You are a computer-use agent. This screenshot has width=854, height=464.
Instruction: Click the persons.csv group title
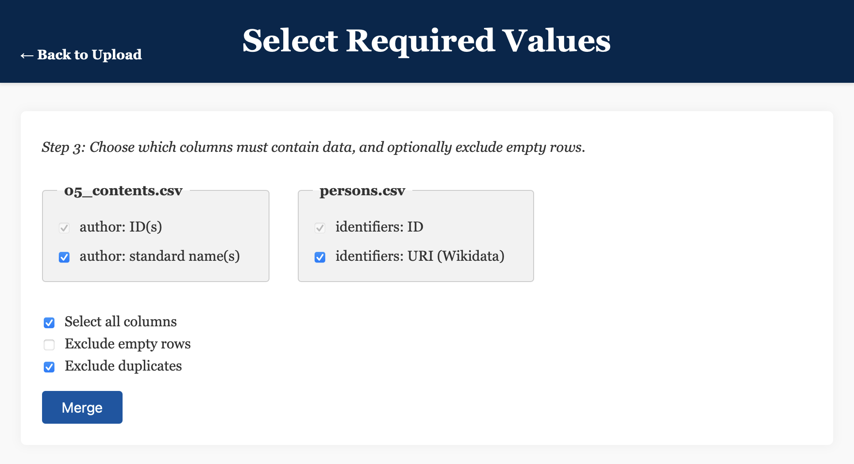(x=362, y=191)
